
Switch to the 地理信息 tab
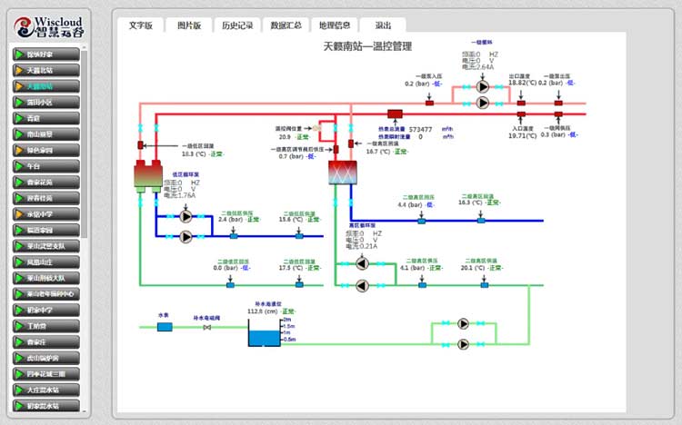tap(334, 25)
